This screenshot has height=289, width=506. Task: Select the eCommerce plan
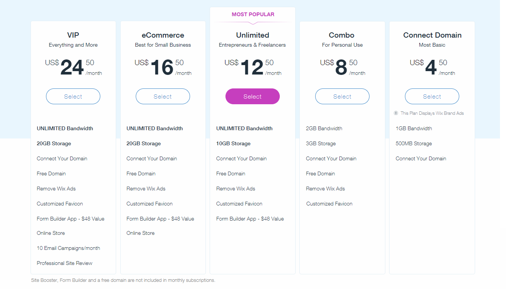click(163, 96)
